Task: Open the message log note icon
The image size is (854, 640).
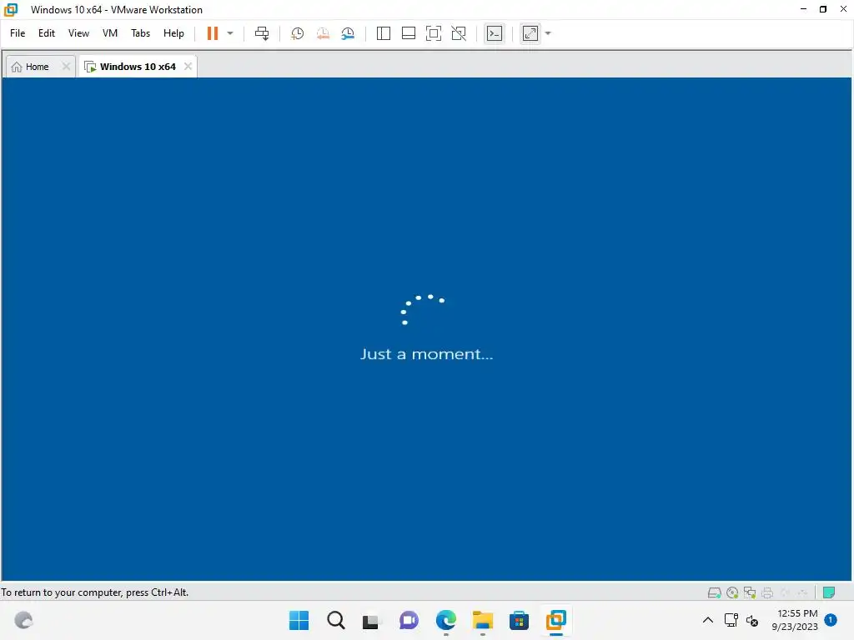Action: coord(829,592)
